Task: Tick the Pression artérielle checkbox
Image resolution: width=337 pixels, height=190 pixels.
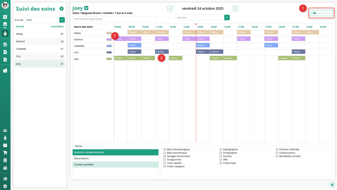Action: (277, 150)
